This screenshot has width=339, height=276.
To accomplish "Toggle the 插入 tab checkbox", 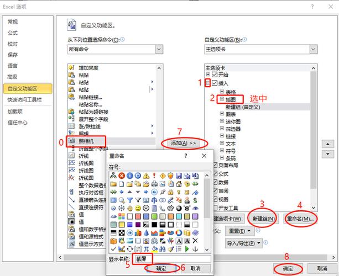I will click(x=215, y=83).
